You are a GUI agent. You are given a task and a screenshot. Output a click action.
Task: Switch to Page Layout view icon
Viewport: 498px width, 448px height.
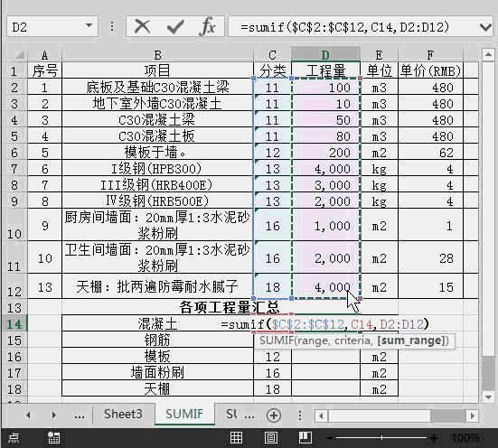coord(270,437)
